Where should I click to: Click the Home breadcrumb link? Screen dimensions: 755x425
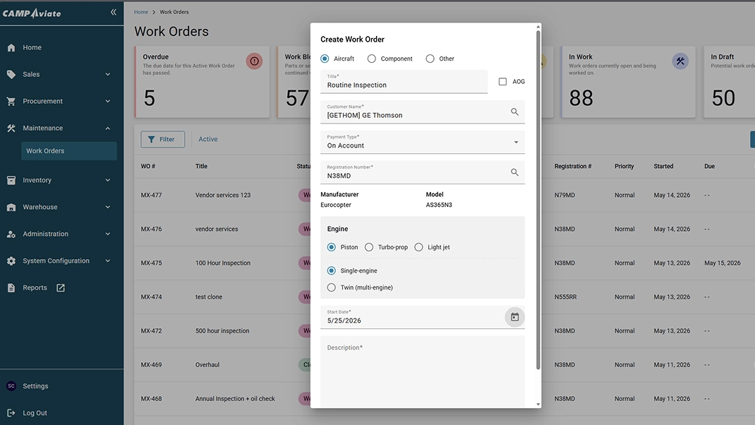(141, 12)
